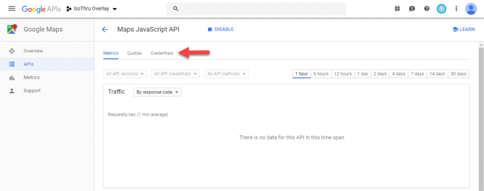This screenshot has width=484, height=191.
Task: Click the no data for this API message
Action: tap(292, 137)
